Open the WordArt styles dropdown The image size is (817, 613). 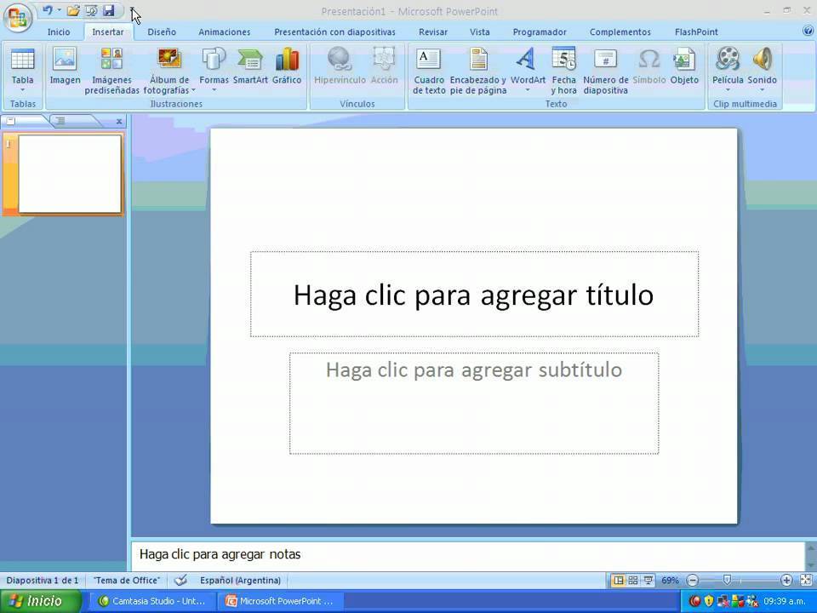click(x=528, y=90)
